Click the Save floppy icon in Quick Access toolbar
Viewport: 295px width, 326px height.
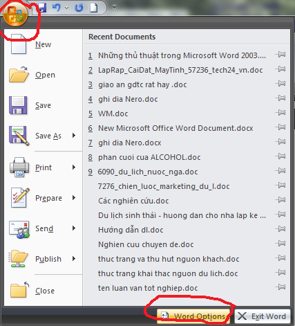point(42,8)
